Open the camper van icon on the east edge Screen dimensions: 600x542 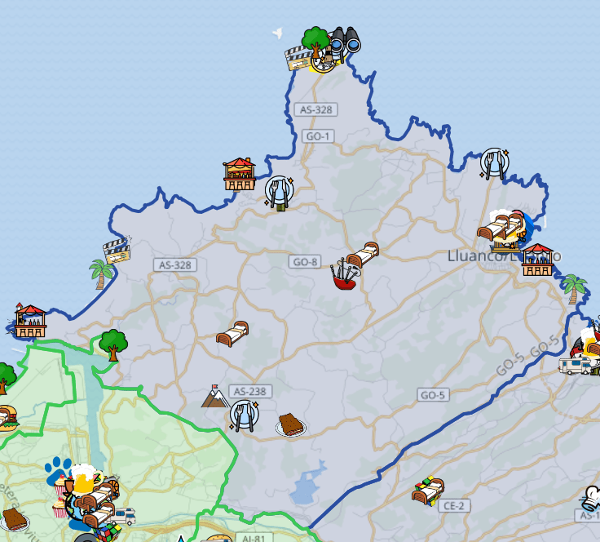click(576, 364)
